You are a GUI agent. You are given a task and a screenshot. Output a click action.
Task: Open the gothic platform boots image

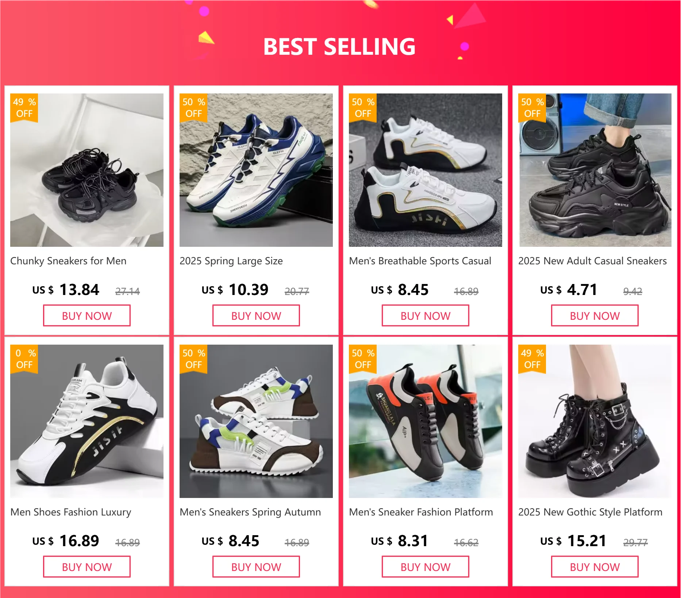(595, 421)
